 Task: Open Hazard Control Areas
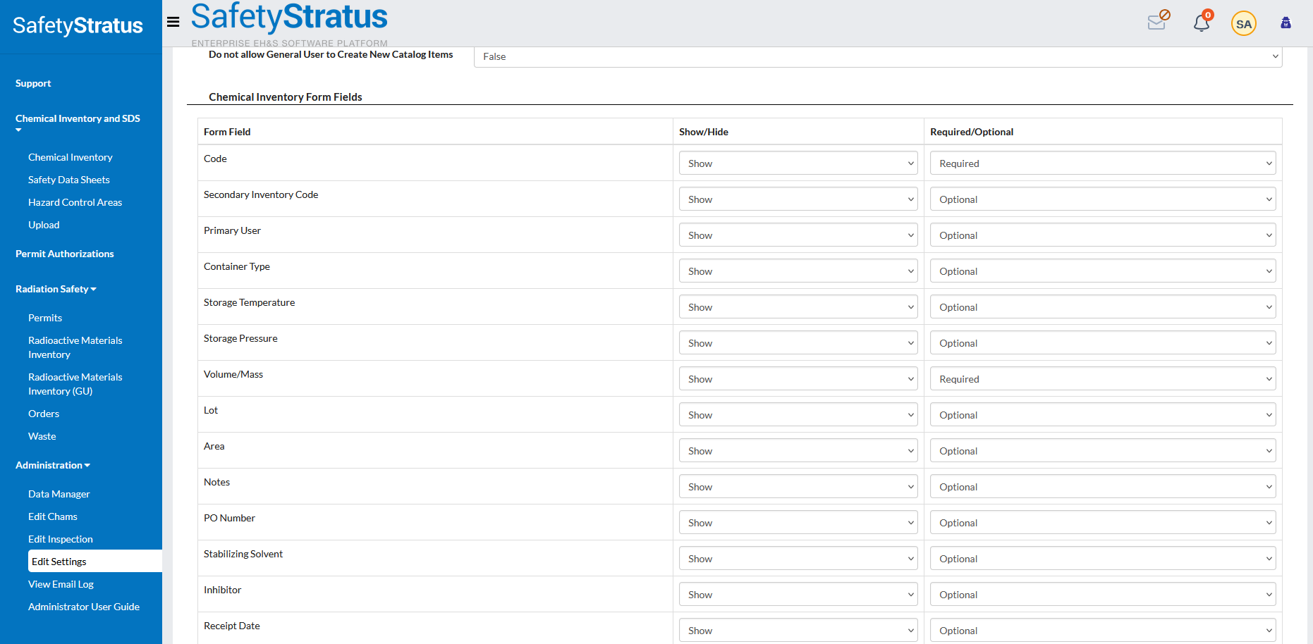point(75,202)
